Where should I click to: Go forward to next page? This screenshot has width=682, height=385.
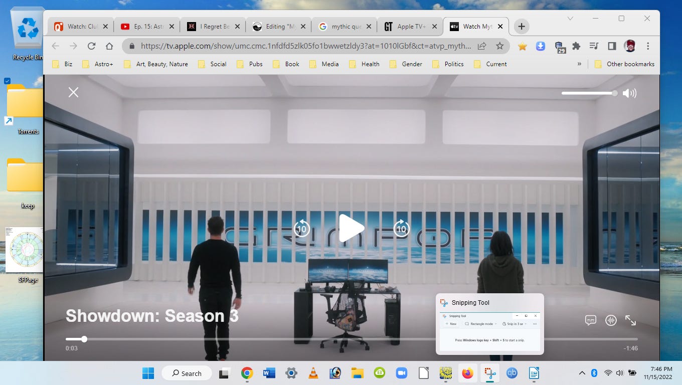coord(73,46)
